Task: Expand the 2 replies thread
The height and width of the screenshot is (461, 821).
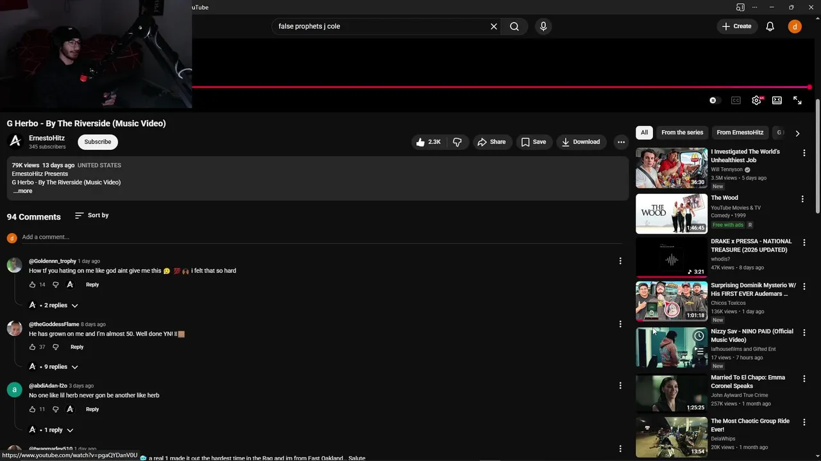Action: pos(55,305)
